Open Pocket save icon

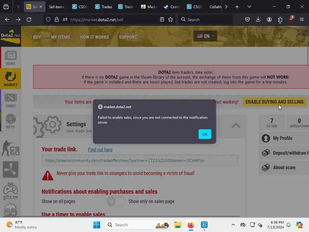247,20
